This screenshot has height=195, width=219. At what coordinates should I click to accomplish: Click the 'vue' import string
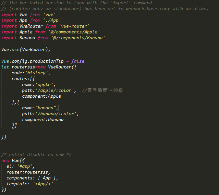click(x=49, y=14)
